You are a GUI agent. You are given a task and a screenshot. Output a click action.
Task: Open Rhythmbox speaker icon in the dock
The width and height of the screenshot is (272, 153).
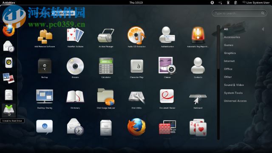tap(8, 62)
